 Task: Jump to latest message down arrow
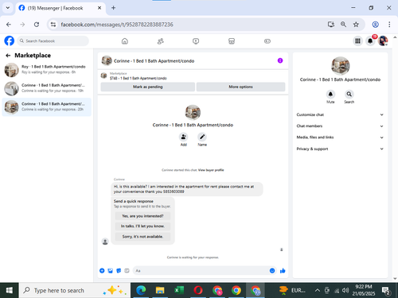[x=282, y=250]
